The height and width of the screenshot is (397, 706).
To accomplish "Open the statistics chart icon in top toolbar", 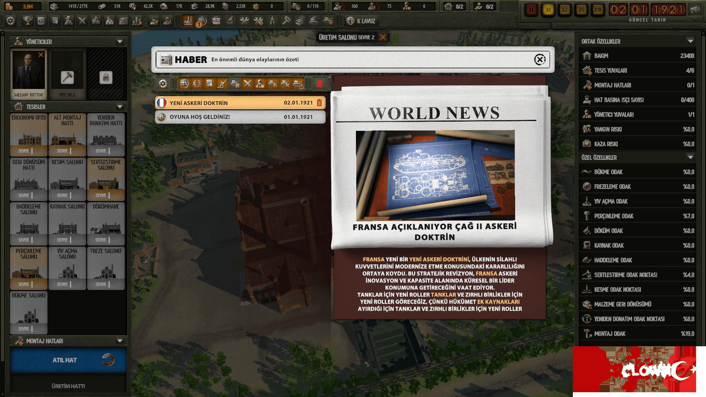I will click(137, 21).
